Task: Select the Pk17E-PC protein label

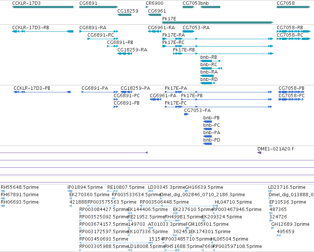Action: (176, 103)
